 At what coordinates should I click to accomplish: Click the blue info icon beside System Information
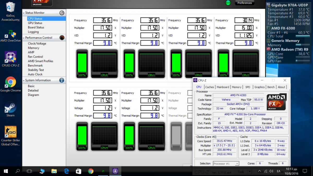pos(62,80)
